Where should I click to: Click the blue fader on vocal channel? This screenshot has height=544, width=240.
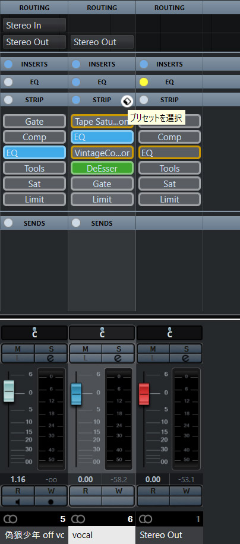(x=76, y=394)
